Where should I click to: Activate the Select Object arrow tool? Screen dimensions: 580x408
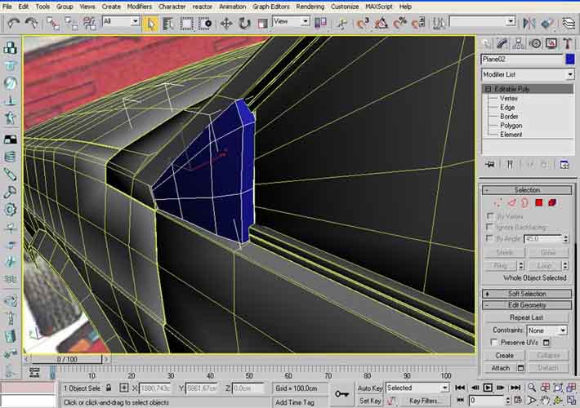[x=150, y=24]
